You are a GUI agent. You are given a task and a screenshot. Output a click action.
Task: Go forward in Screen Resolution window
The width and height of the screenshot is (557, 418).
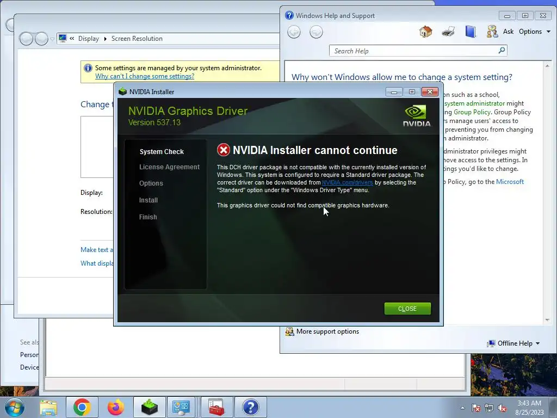[41, 39]
